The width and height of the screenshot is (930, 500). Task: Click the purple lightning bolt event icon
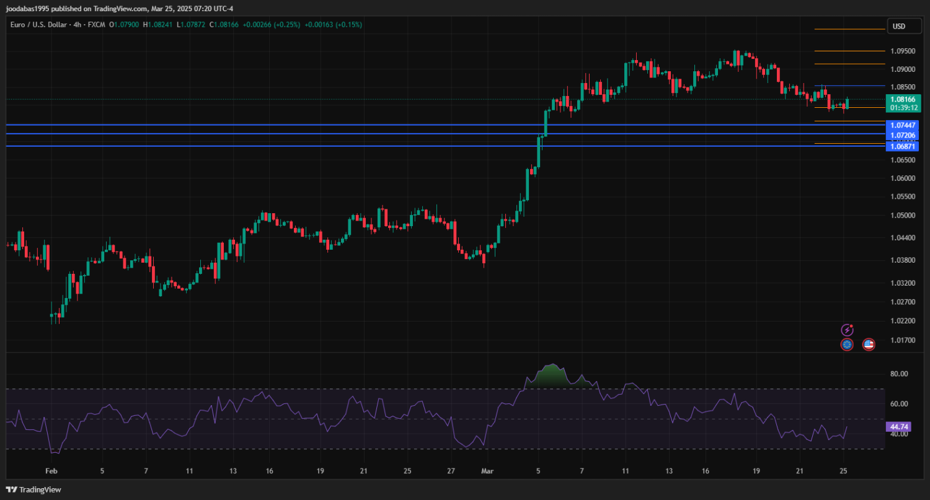(847, 330)
